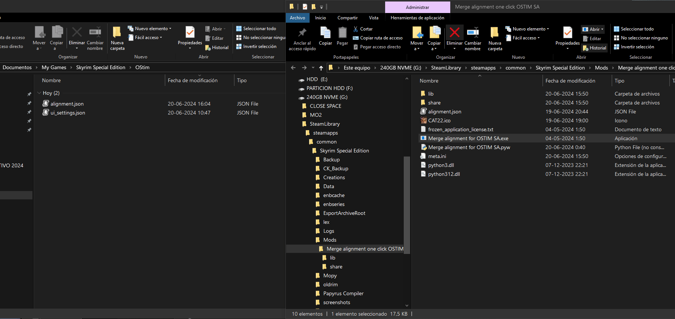Open the Archivo tab

297,18
